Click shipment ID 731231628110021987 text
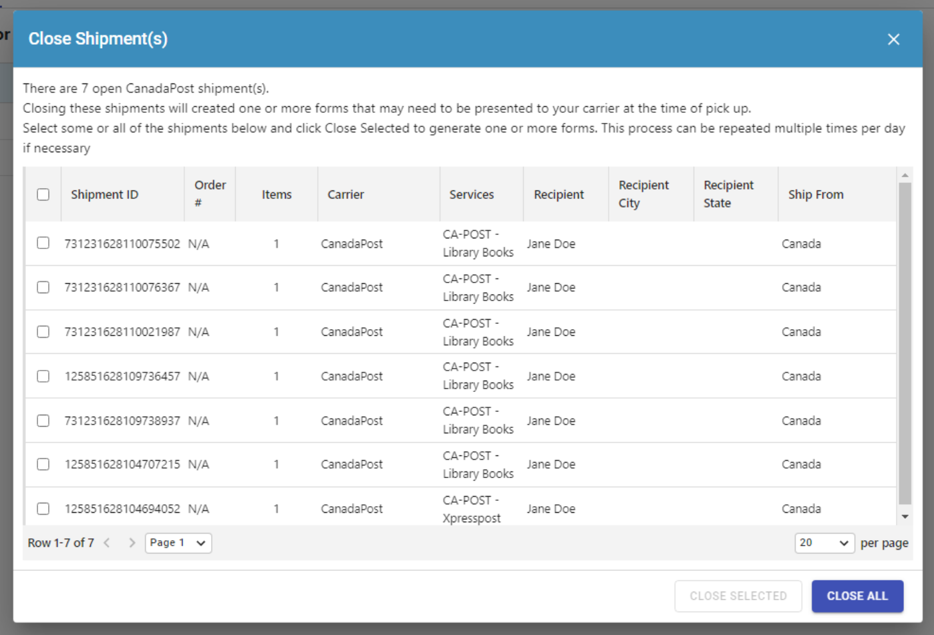The image size is (934, 635). [x=122, y=332]
